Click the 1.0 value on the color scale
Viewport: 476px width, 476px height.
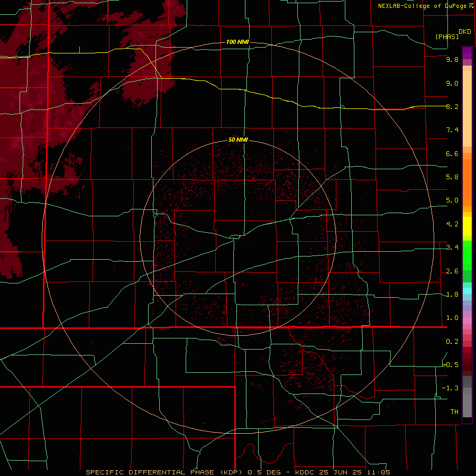tap(452, 318)
